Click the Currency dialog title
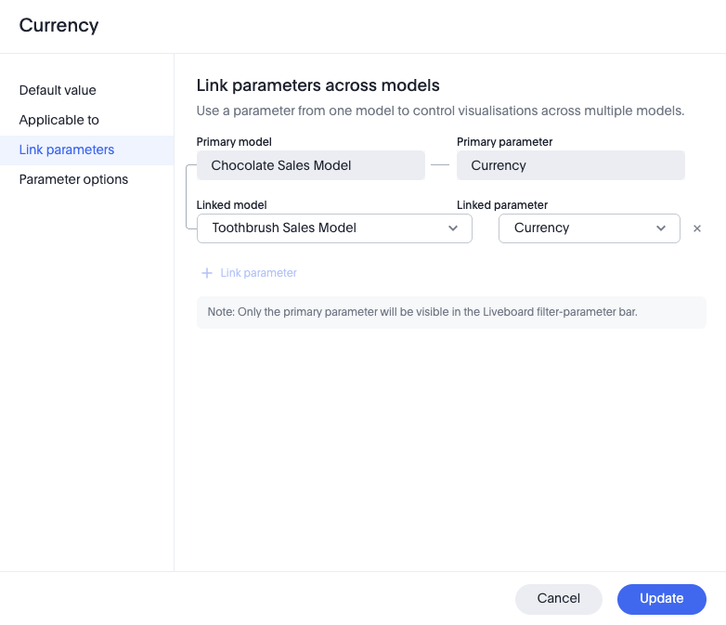 click(58, 26)
